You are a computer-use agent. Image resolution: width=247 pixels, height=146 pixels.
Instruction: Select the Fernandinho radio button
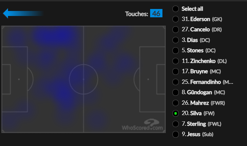tap(175, 82)
